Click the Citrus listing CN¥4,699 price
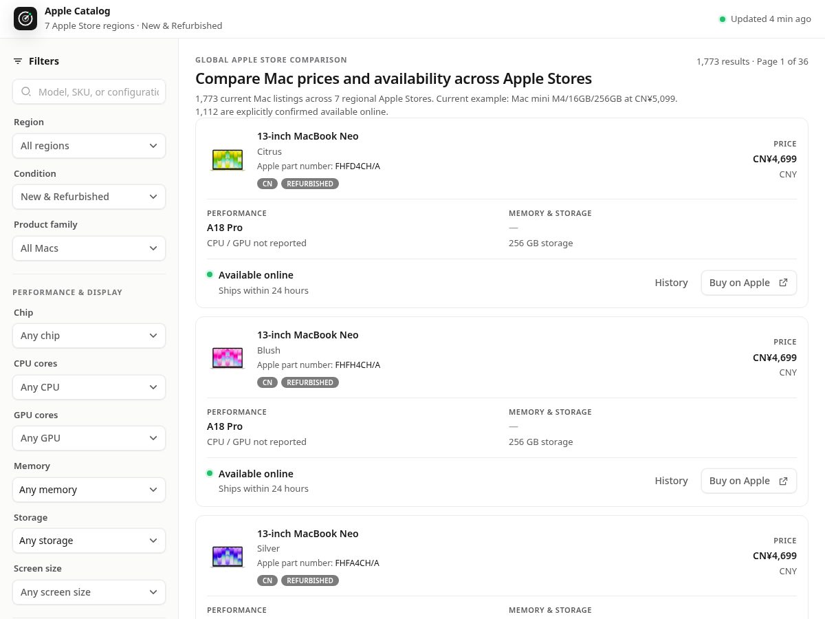 click(775, 159)
